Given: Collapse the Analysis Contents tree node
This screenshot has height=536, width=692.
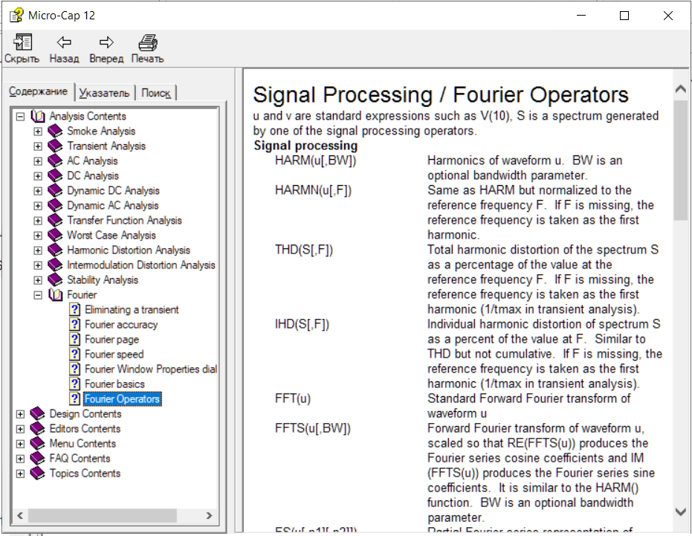Looking at the screenshot, I should pyautogui.click(x=20, y=117).
